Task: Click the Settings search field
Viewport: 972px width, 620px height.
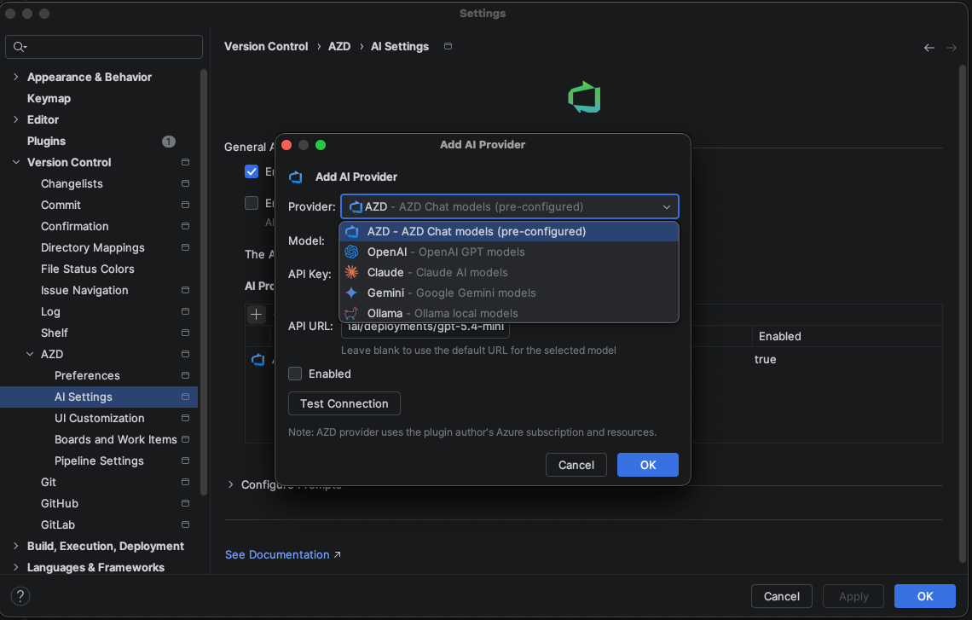Action: [104, 47]
